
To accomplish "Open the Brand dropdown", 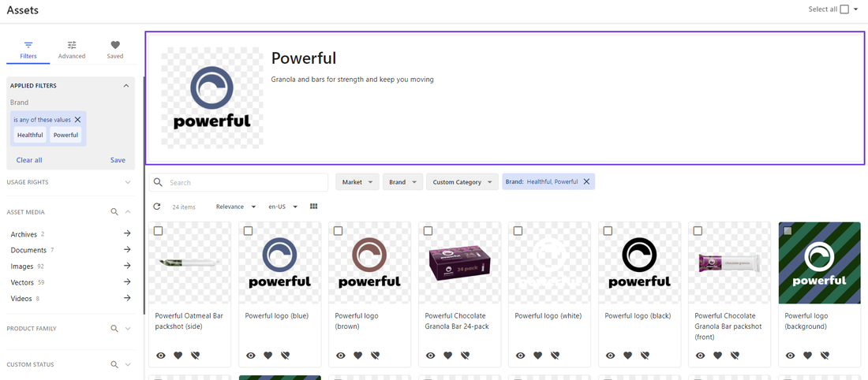I will pos(402,182).
